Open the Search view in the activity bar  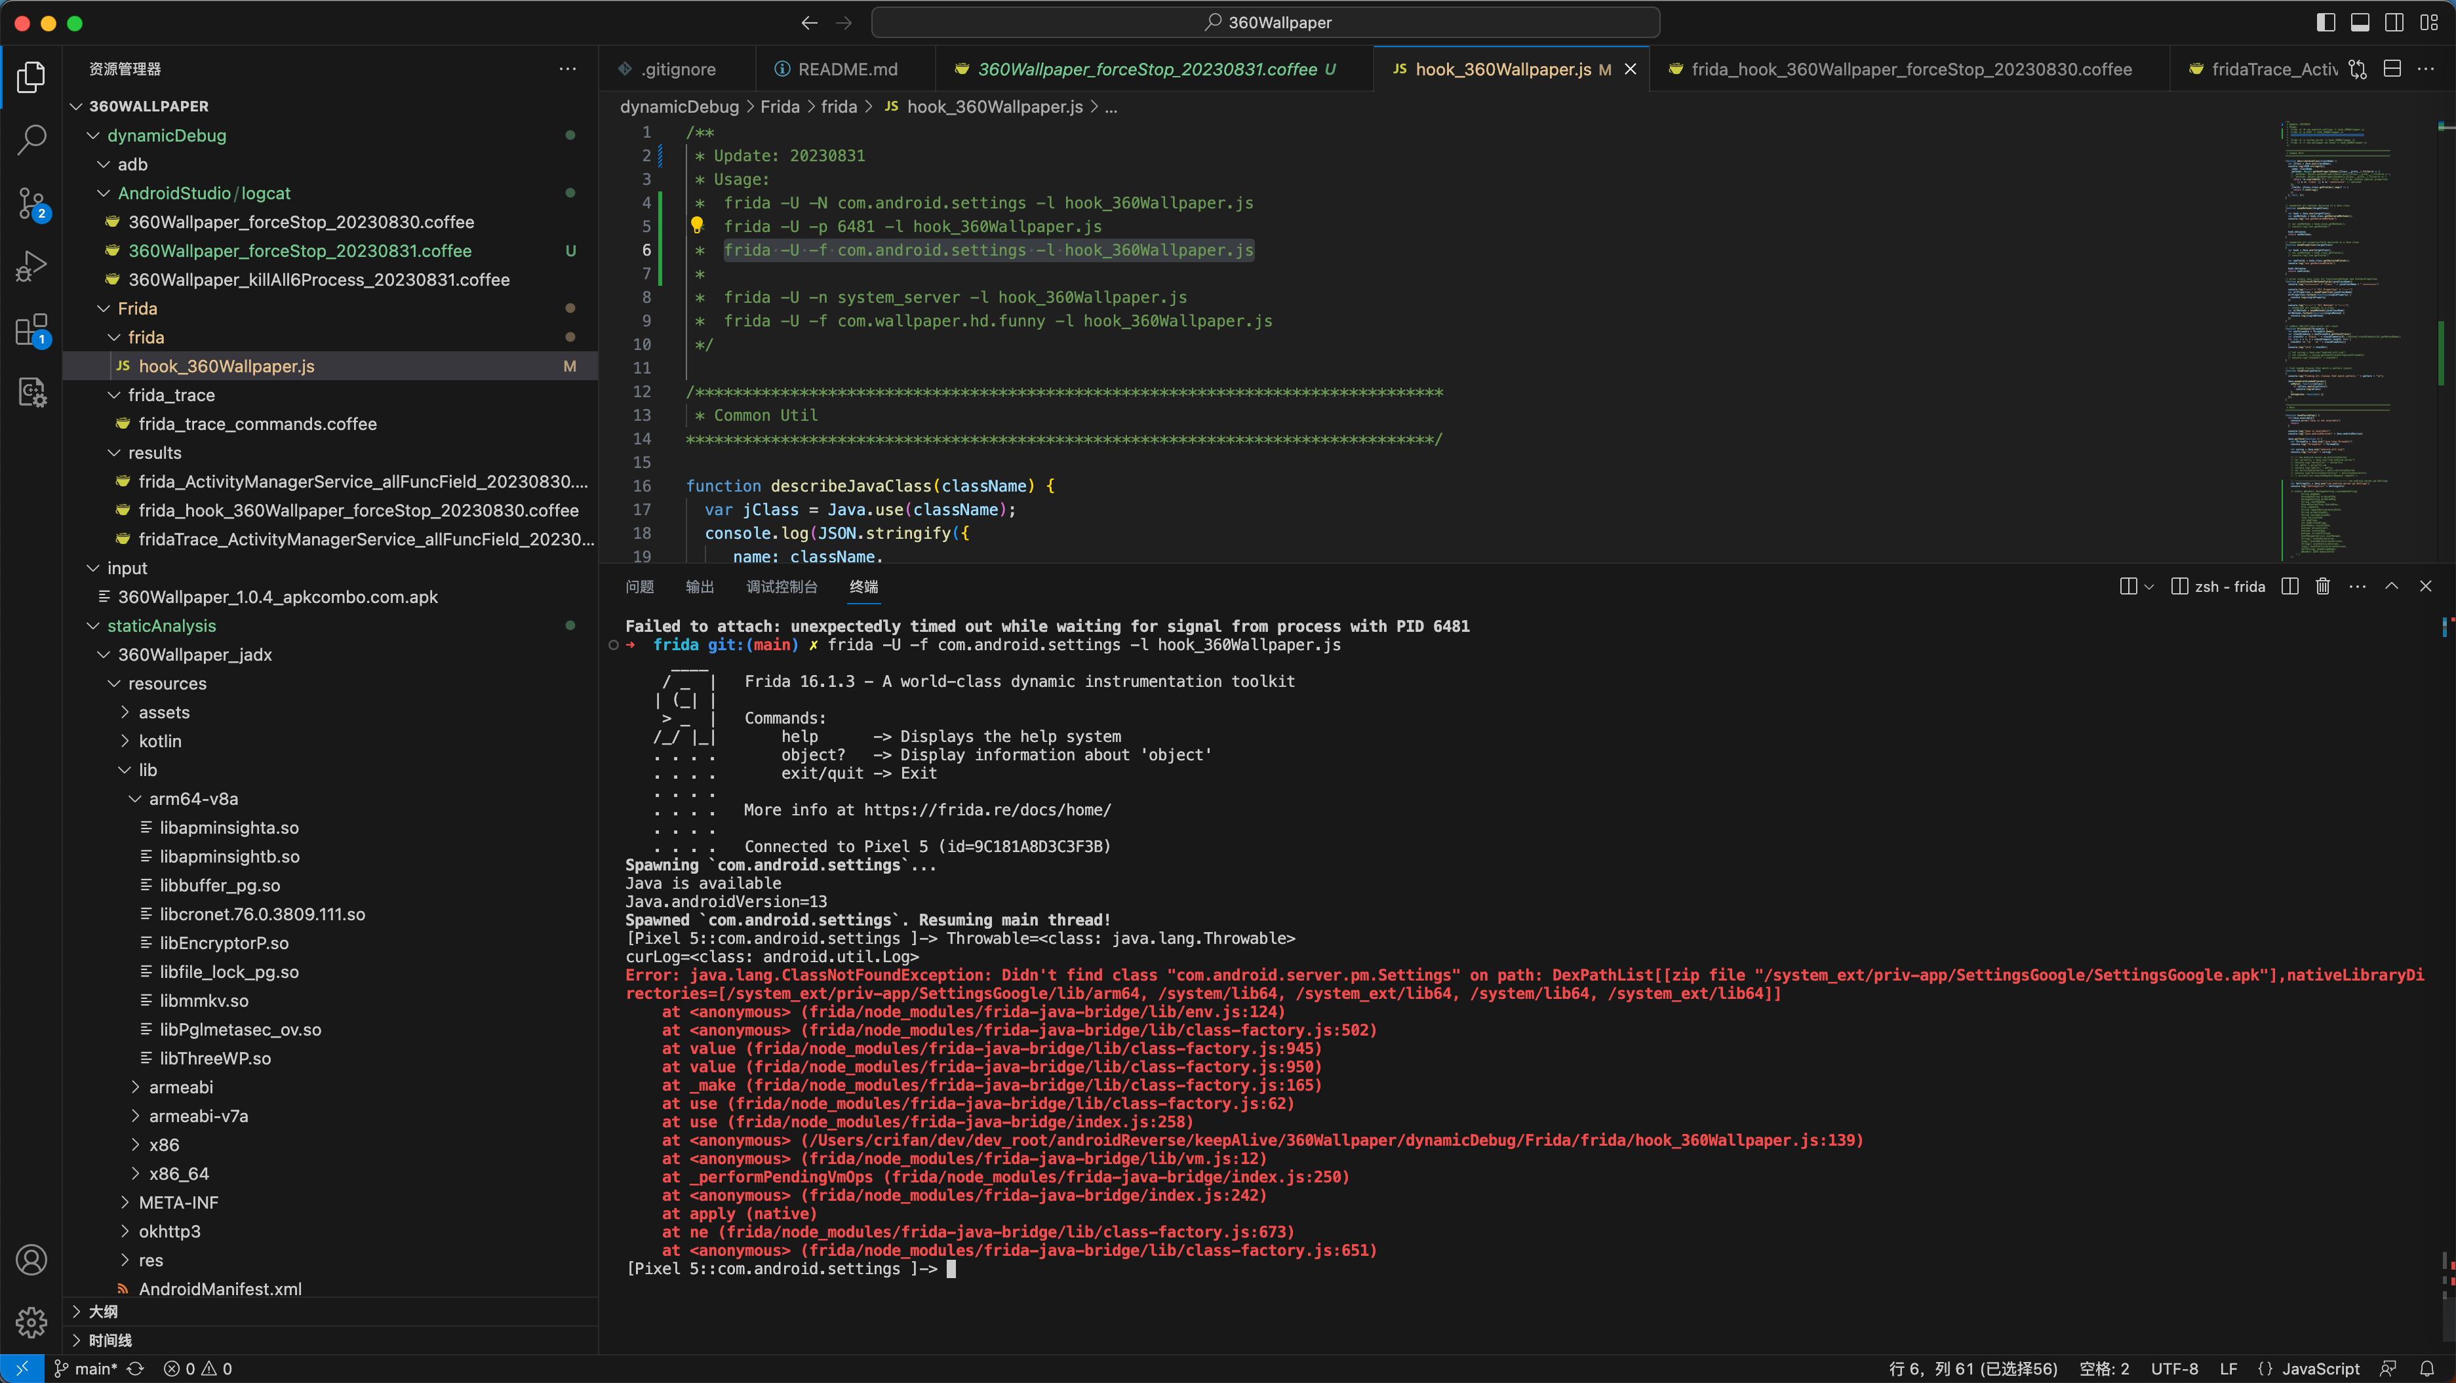point(31,139)
